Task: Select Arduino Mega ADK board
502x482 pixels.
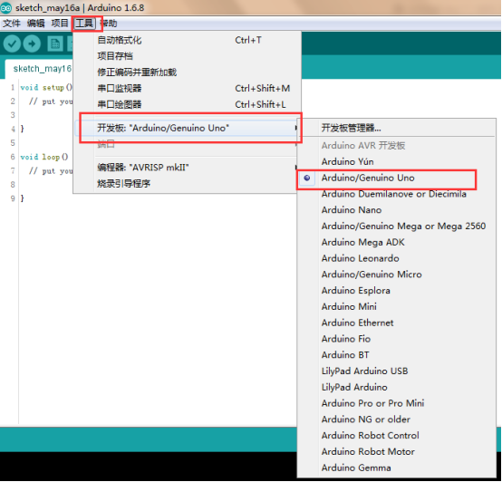Action: [397, 242]
